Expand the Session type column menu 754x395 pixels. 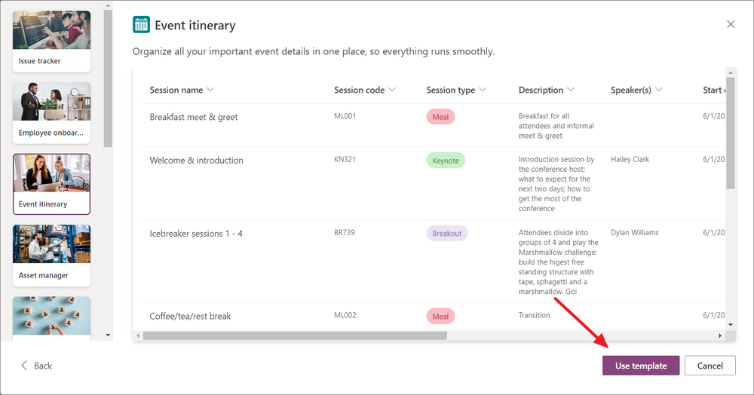click(483, 90)
